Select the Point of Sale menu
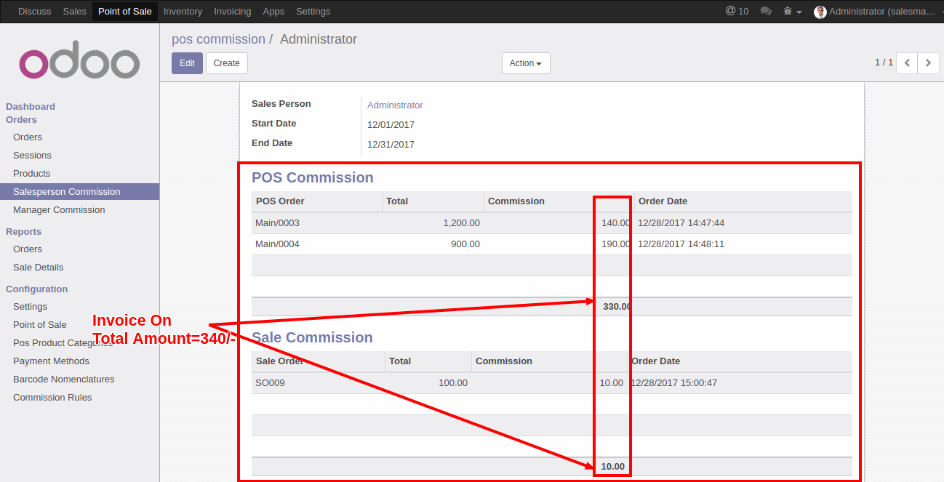Viewport: 944px width, 482px height. 125,12
